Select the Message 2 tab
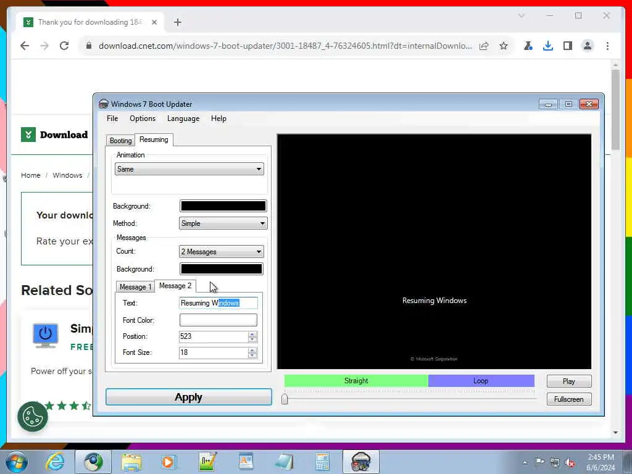Image resolution: width=632 pixels, height=474 pixels. pos(175,286)
